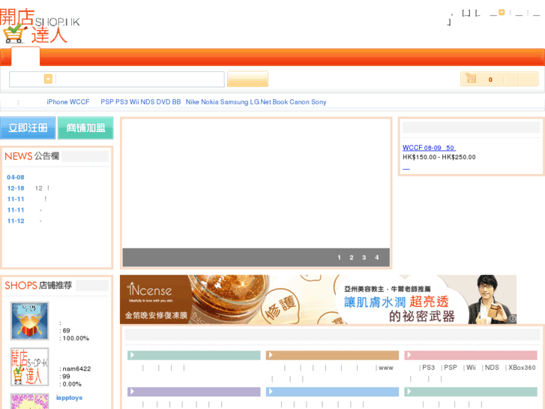
Task: Open the iapptoys shop link
Action: [x=69, y=398]
